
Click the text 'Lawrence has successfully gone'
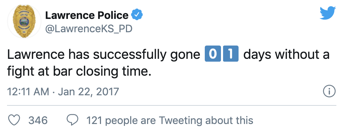point(103,55)
